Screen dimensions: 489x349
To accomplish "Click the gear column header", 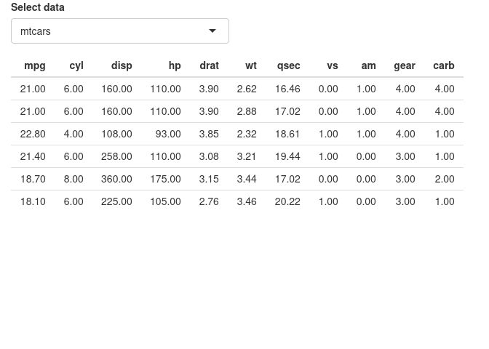I will pos(405,65).
